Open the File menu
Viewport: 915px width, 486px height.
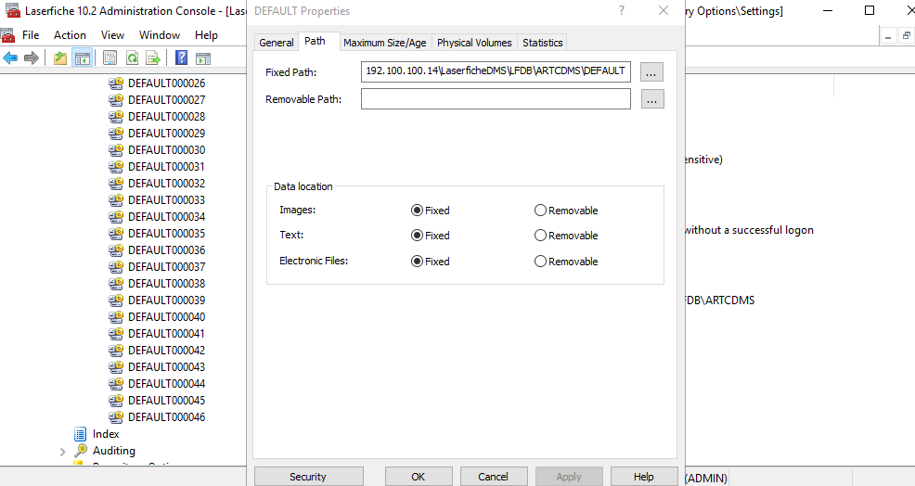(31, 35)
